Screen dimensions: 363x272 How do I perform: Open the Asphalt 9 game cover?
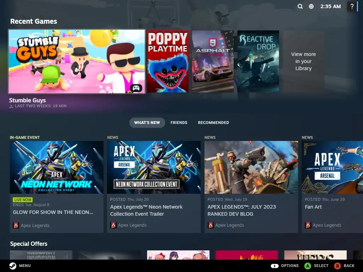tap(213, 62)
